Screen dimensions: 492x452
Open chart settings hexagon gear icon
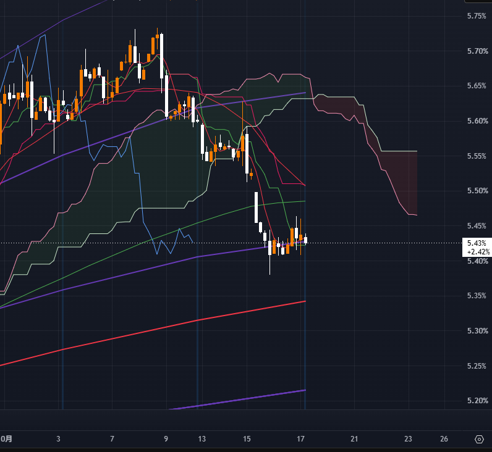click(x=479, y=439)
